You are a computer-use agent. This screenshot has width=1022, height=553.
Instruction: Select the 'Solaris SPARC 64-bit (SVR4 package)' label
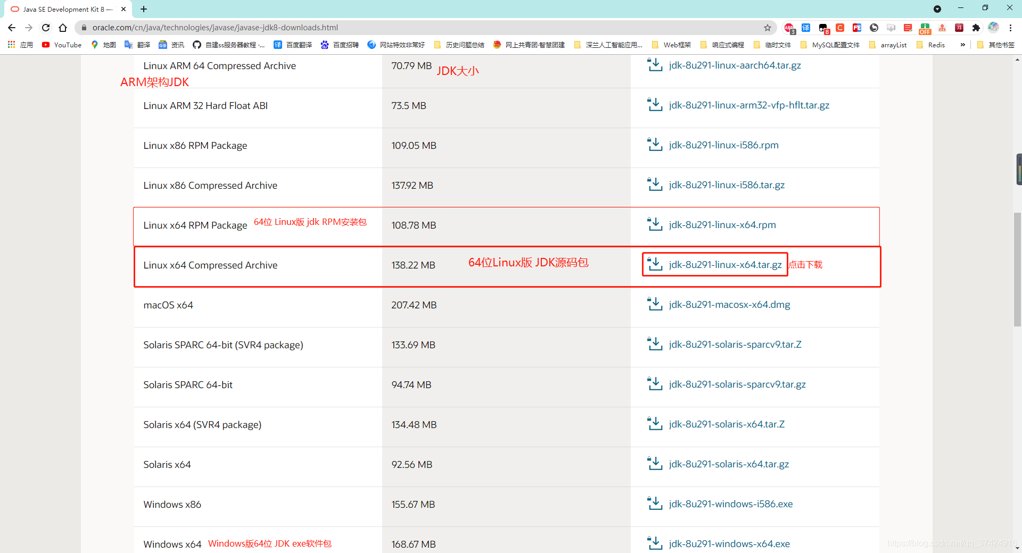tap(223, 345)
